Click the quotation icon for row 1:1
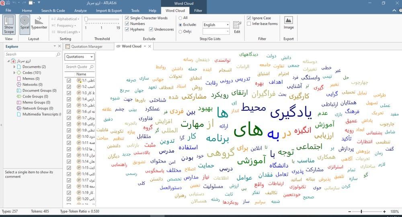402x217 pixels. point(79,80)
